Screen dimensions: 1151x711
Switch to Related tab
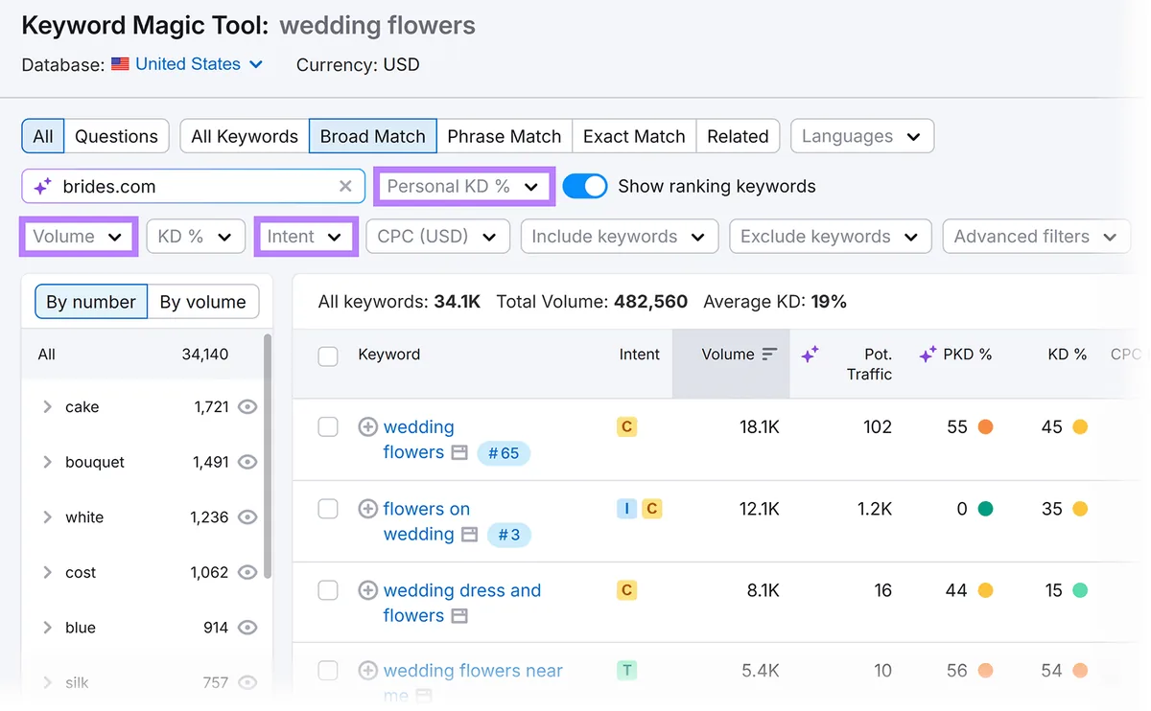tap(738, 136)
